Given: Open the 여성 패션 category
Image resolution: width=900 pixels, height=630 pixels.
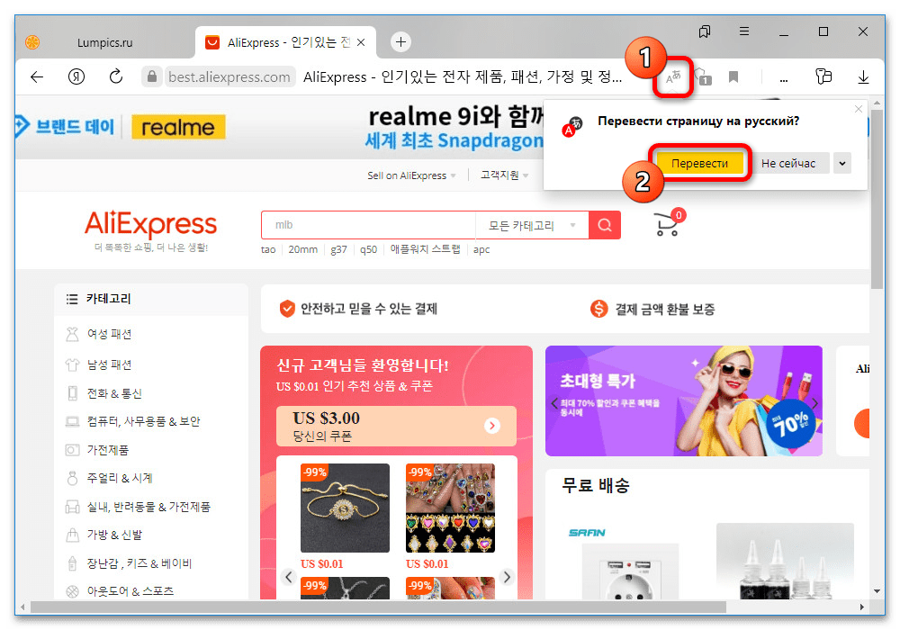Looking at the screenshot, I should coord(109,334).
